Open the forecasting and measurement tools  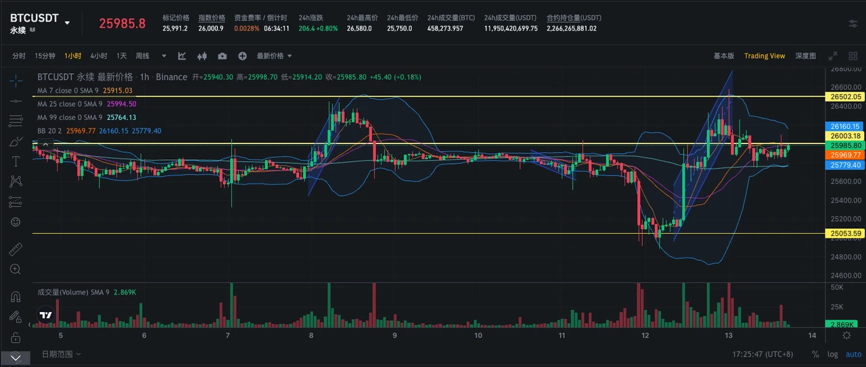click(x=16, y=202)
